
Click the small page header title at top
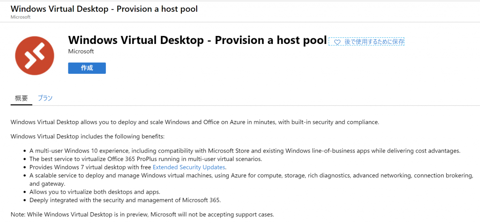click(x=104, y=9)
